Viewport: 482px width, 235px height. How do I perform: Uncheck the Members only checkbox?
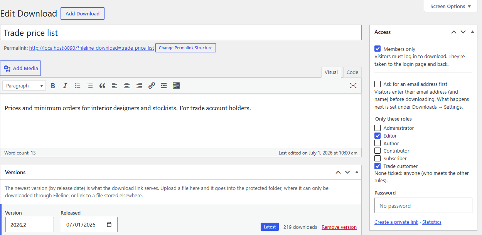click(x=378, y=49)
